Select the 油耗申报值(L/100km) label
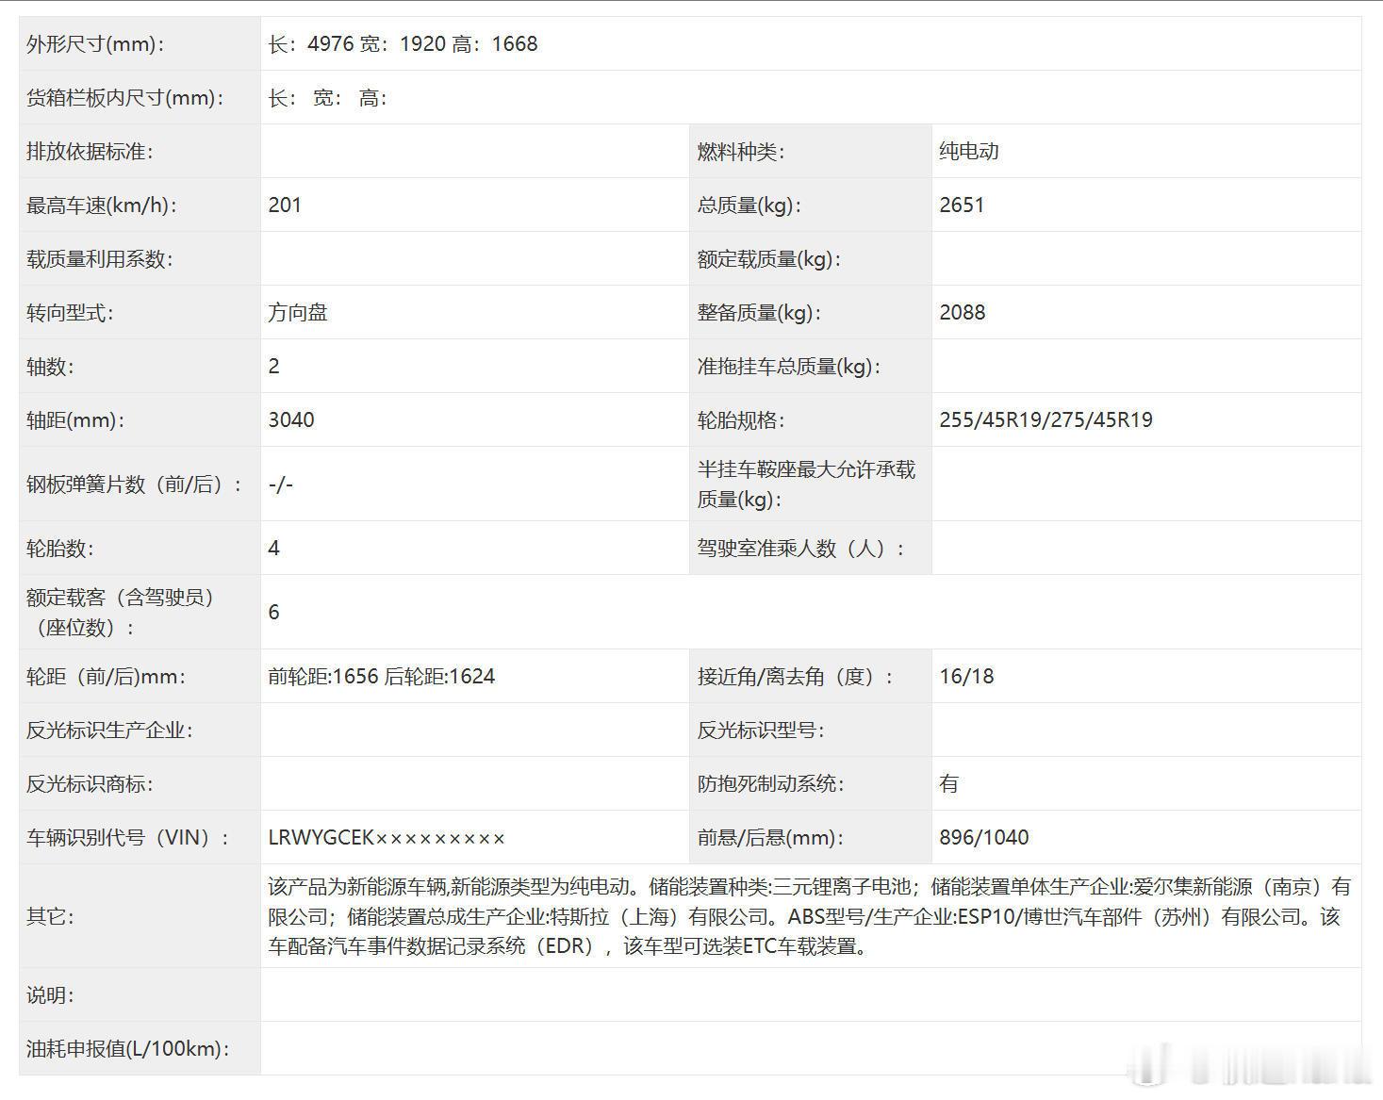This screenshot has height=1100, width=1383. [128, 1048]
